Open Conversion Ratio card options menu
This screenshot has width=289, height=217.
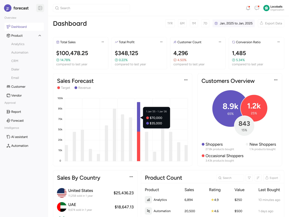tap(279, 42)
